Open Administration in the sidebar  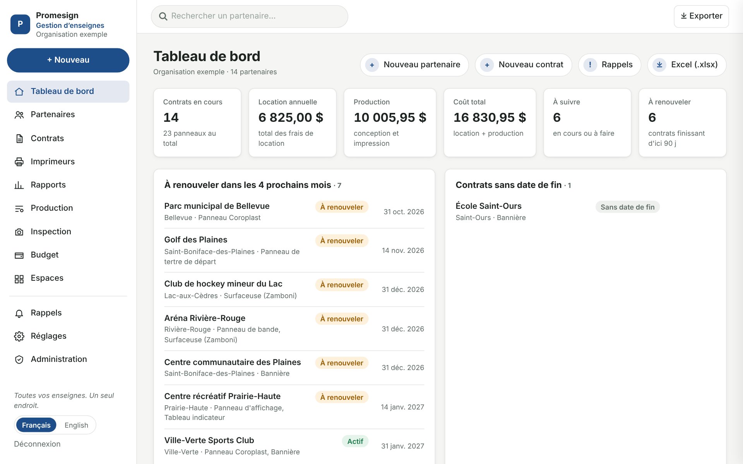(x=68, y=359)
